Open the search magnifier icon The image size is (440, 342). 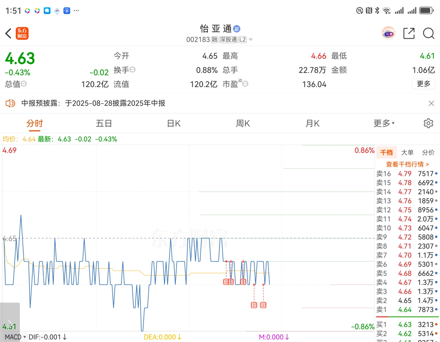coord(429,33)
